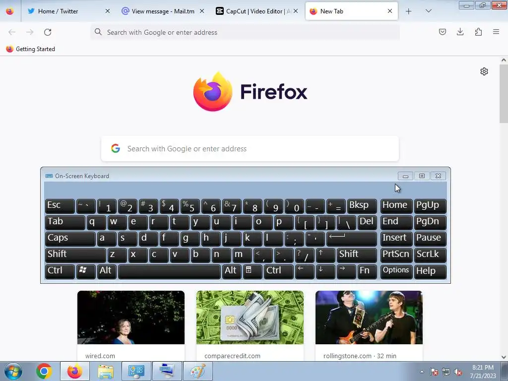508x381 pixels.
Task: Select the New Tab tab
Action: 352,11
